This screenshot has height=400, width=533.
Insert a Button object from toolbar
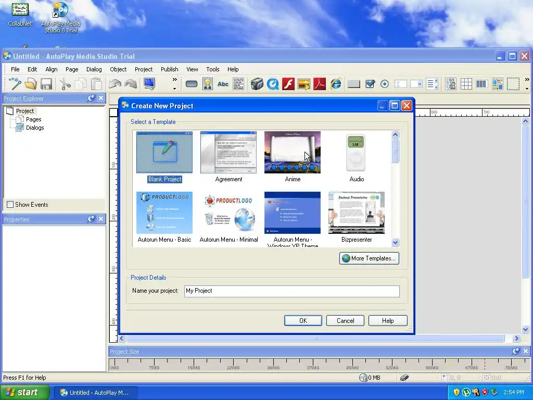[x=192, y=84]
